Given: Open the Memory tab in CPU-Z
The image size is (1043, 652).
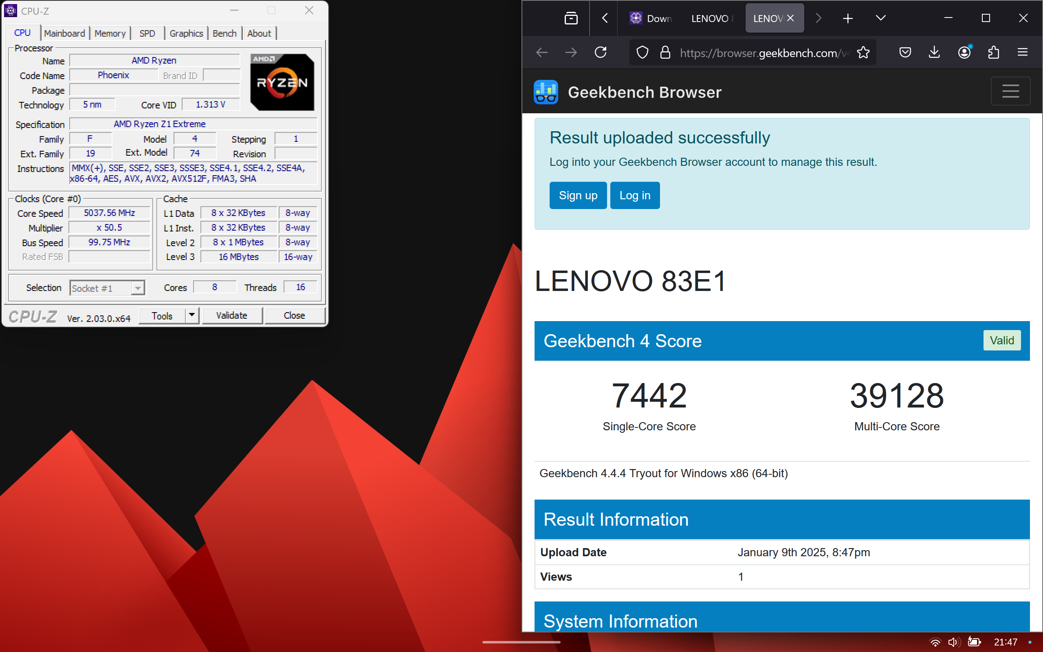Looking at the screenshot, I should pyautogui.click(x=110, y=33).
